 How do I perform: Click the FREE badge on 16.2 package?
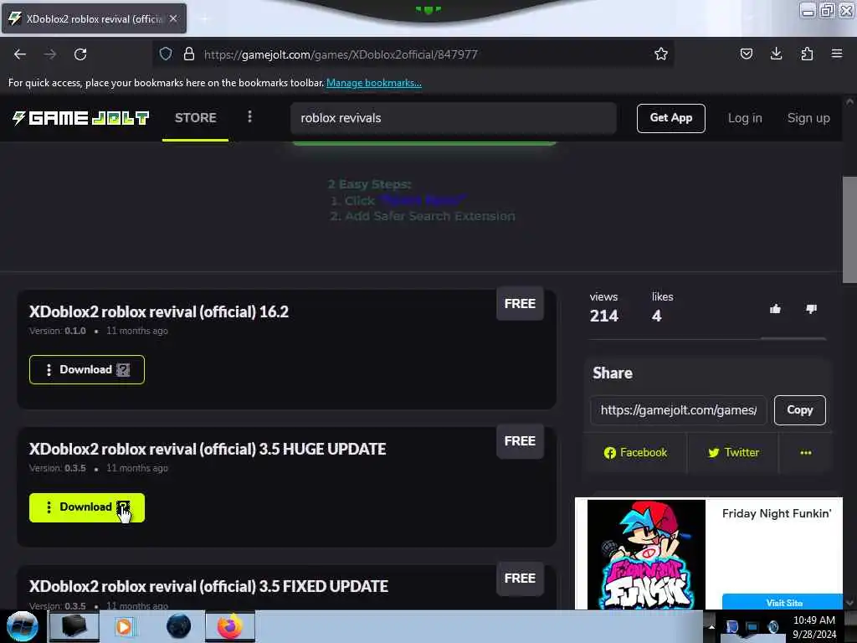(x=520, y=303)
